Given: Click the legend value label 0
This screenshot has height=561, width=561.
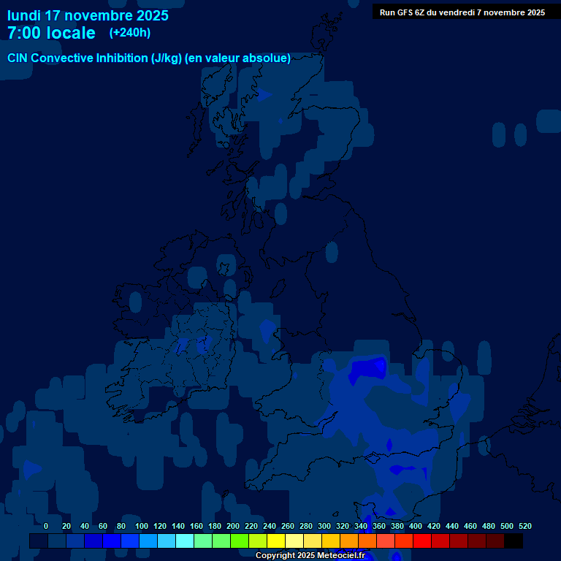Looking at the screenshot, I should 46,526.
